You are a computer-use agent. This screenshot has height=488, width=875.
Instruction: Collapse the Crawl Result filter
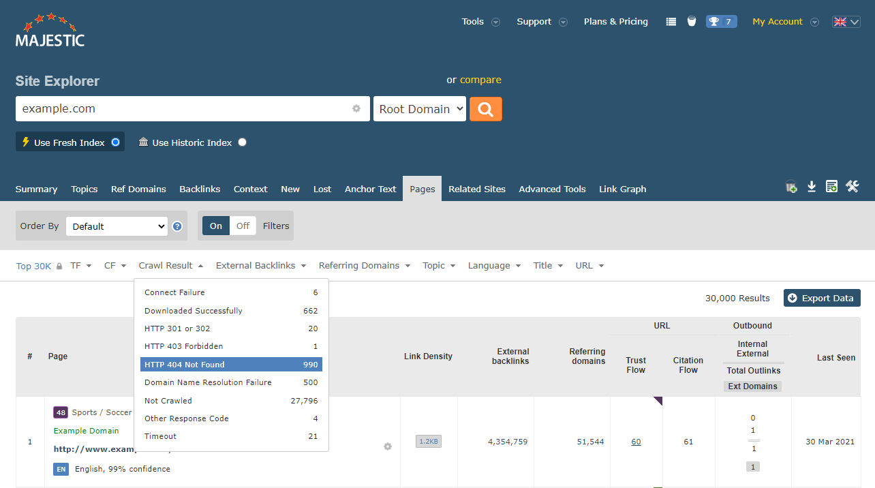[x=171, y=266]
